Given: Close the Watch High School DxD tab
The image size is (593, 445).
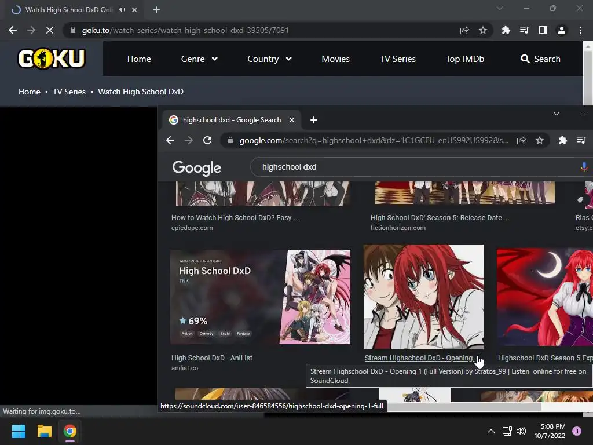Looking at the screenshot, I should point(134,10).
